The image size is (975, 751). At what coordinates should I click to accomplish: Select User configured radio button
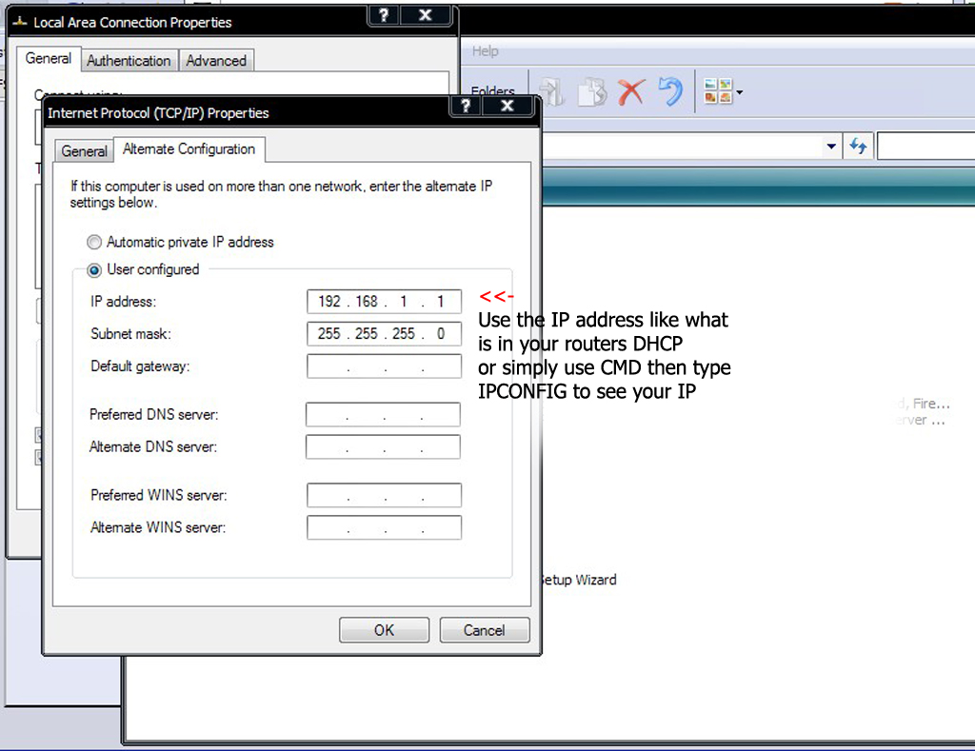(94, 269)
